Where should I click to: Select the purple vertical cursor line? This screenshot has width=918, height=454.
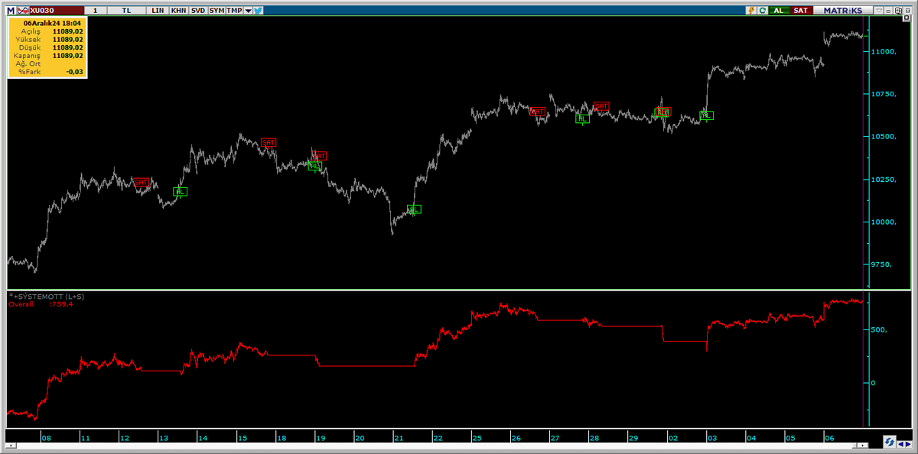[x=864, y=222]
